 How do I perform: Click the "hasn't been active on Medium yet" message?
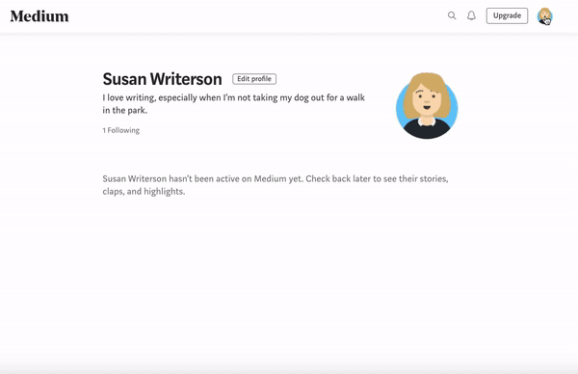click(x=276, y=185)
